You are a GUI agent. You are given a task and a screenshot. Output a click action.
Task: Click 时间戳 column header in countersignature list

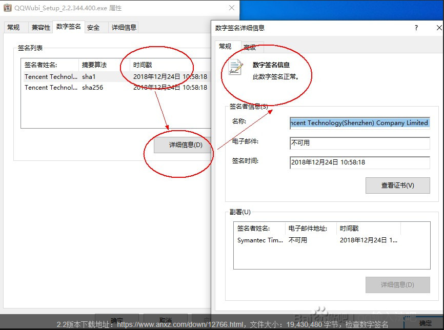pyautogui.click(x=369, y=229)
